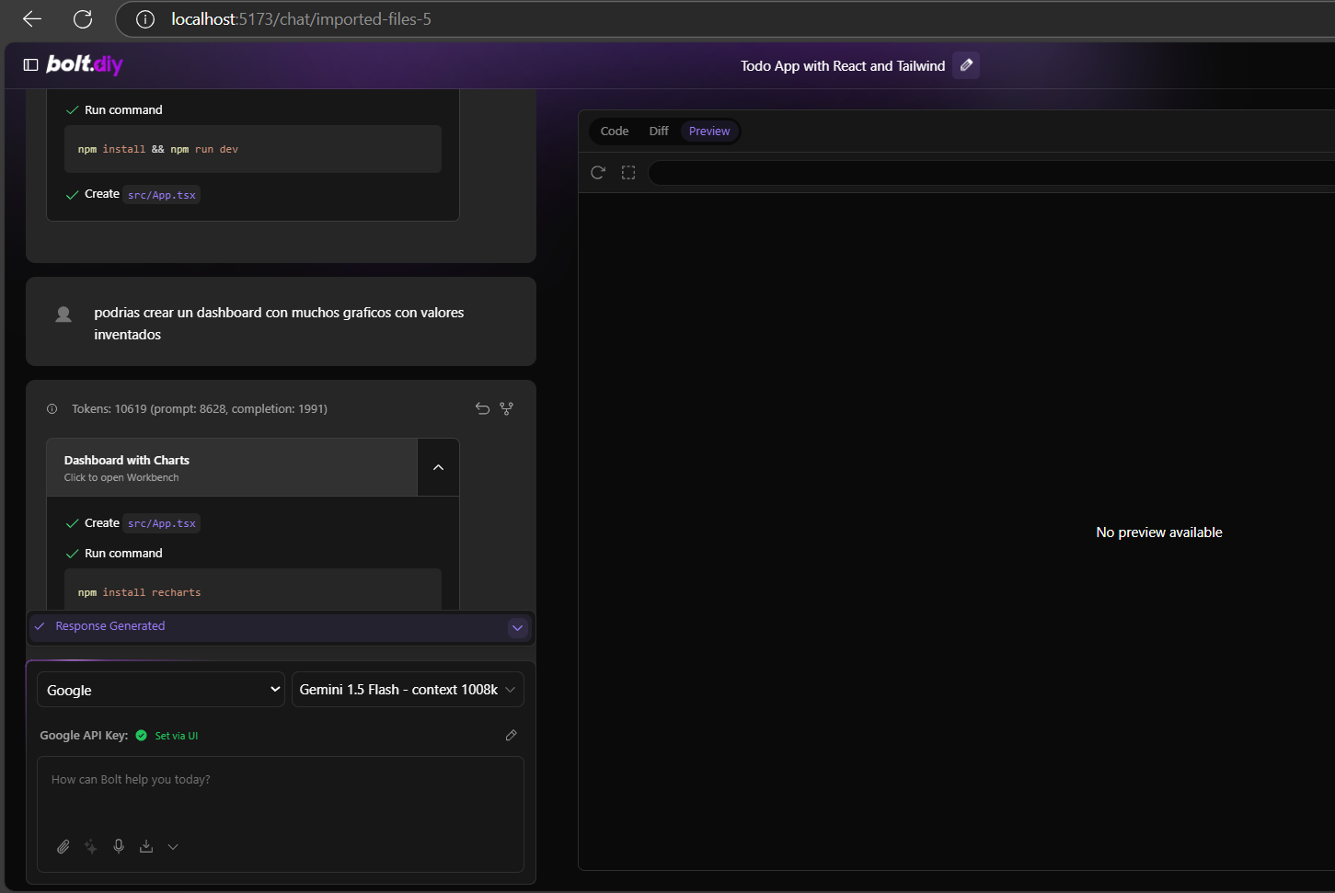Switch to the Diff tab
1335x893 pixels.
tap(659, 132)
